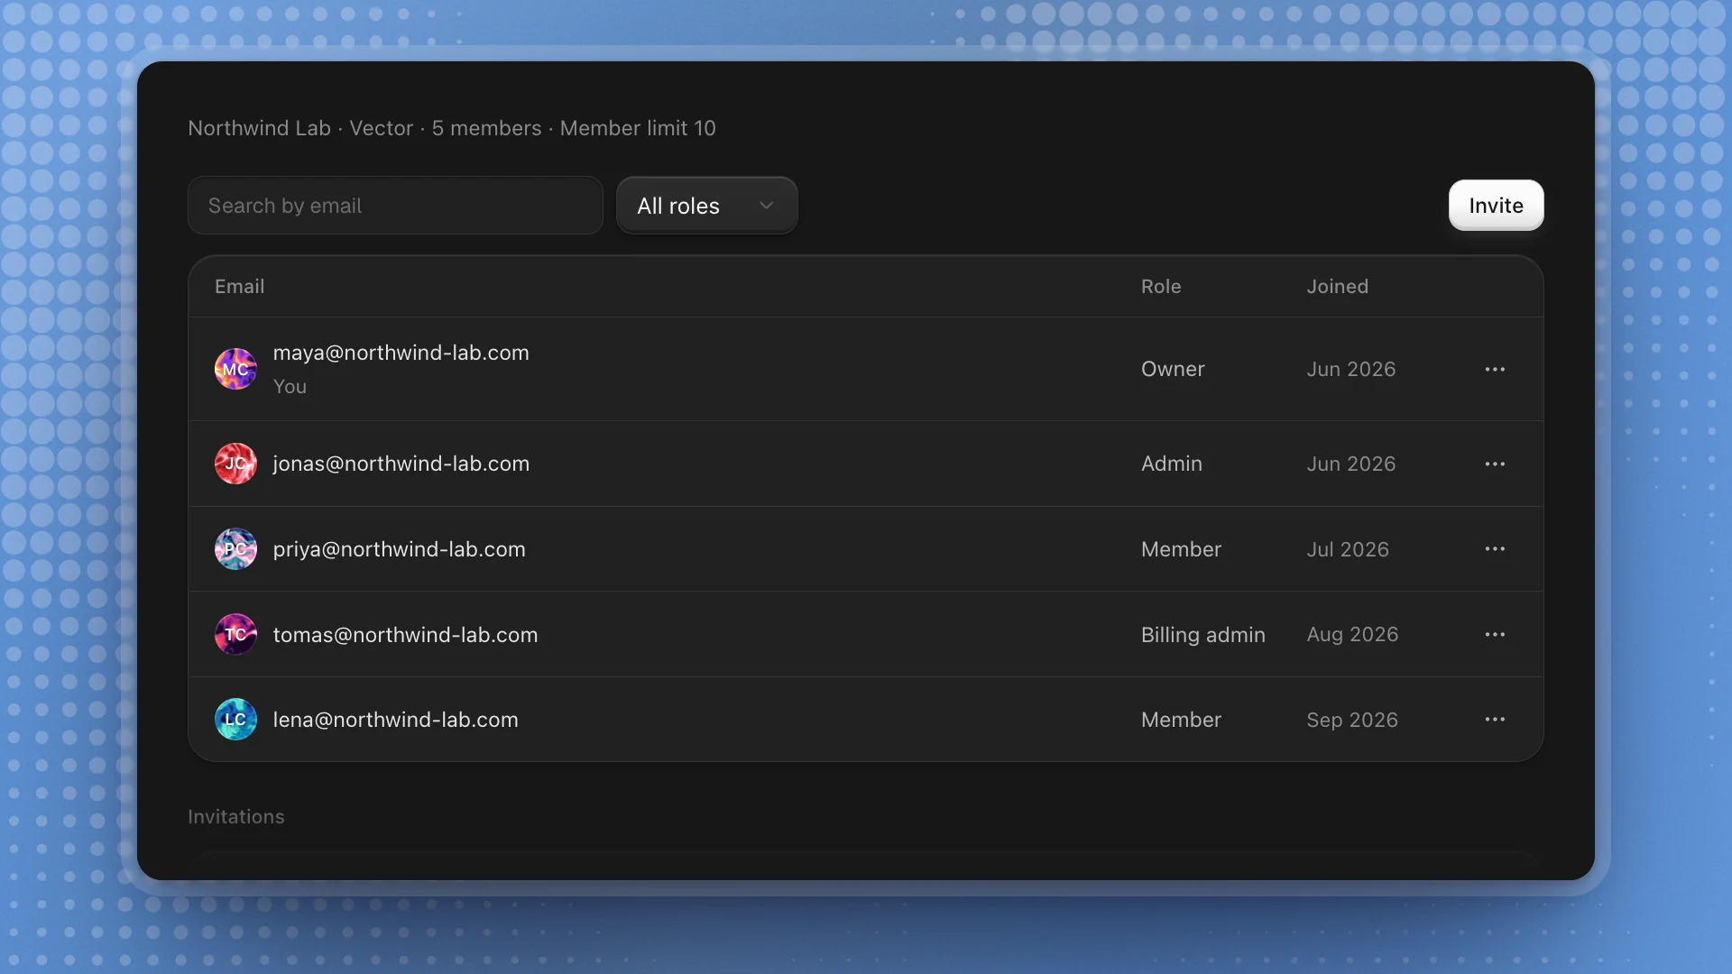The image size is (1732, 974).
Task: Open the more options menu for maya@northwind-lab.com
Action: tap(1495, 369)
